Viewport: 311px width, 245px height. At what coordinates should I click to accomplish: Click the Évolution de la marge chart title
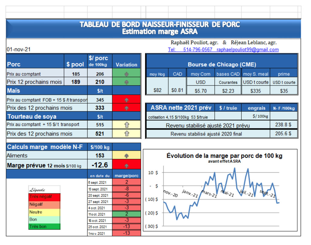(224, 156)
